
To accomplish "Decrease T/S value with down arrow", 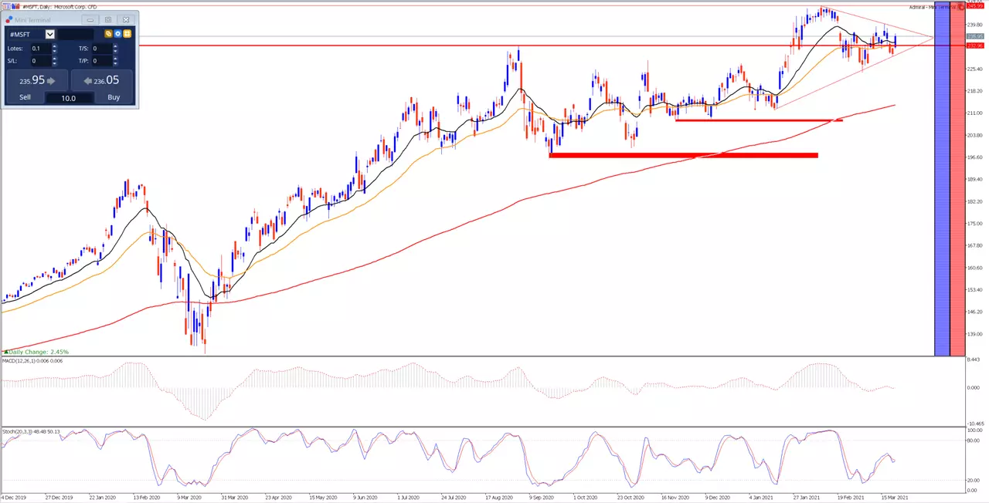I will coord(115,51).
